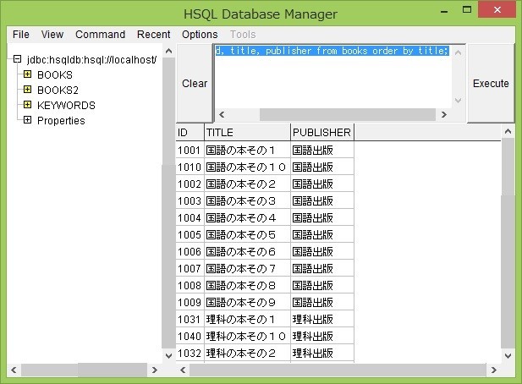Expand the BOOKS2 table node
This screenshot has height=384, width=522.
coord(27,90)
